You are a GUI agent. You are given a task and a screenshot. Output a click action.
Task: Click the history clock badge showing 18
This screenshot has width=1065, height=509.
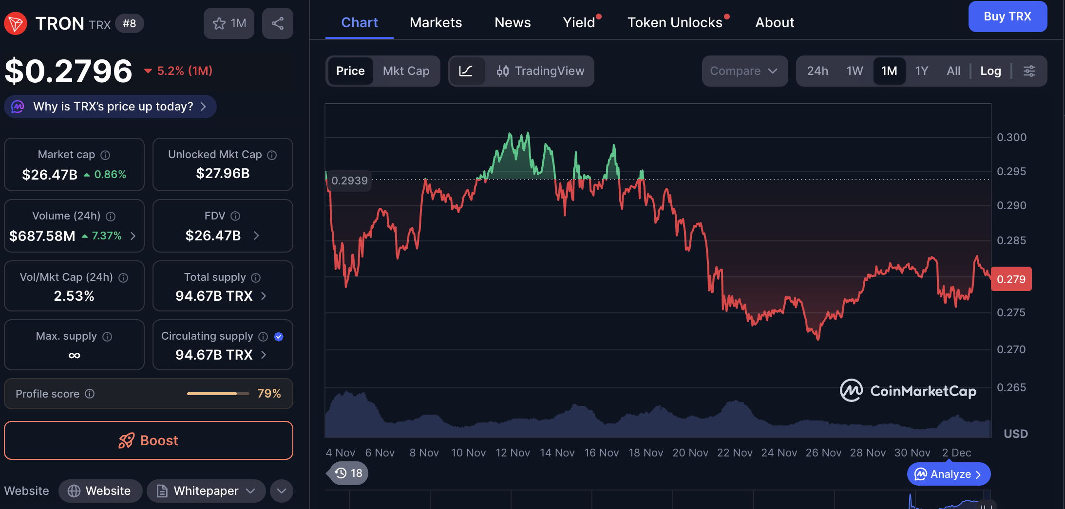tap(348, 473)
